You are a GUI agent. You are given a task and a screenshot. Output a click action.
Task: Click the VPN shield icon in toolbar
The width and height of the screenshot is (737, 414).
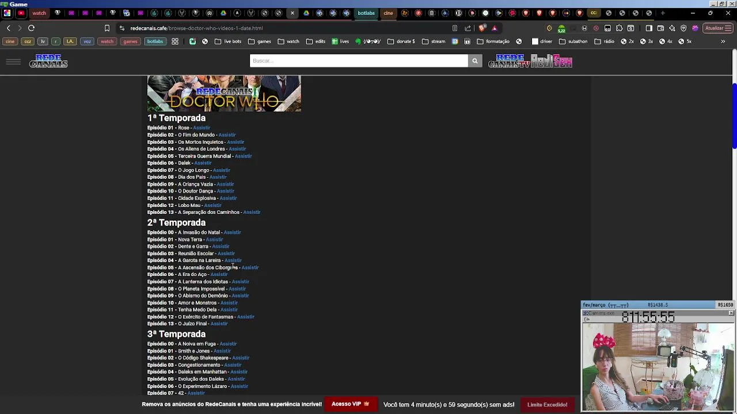click(x=683, y=28)
